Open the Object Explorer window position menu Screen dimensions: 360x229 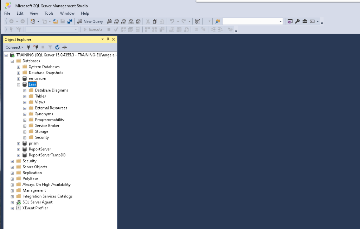(x=102, y=39)
